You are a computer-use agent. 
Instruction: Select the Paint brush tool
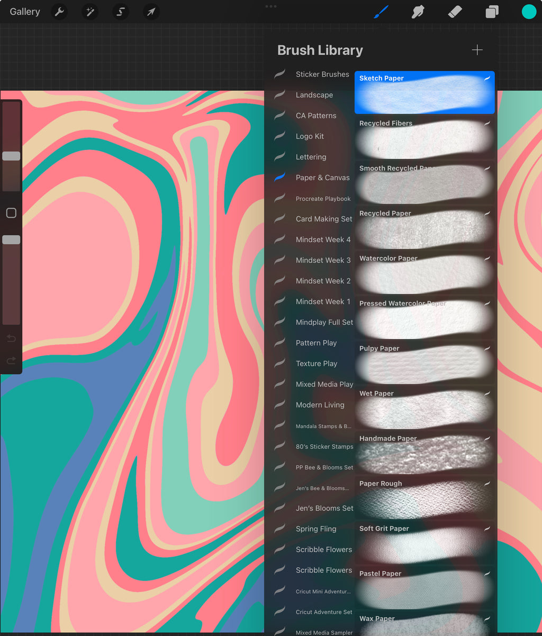(382, 12)
